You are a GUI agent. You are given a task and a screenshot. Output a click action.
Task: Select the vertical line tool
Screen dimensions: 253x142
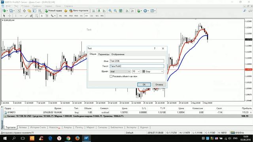pos(16,16)
